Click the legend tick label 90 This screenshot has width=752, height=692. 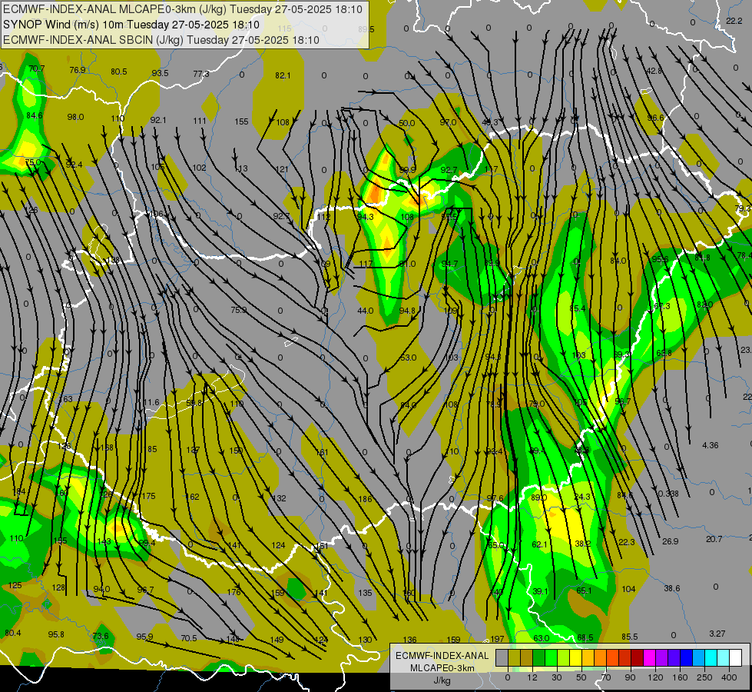tap(630, 677)
